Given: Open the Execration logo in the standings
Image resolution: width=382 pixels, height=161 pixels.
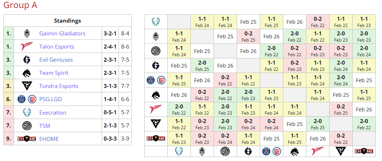Looking at the screenshot, I should click(27, 112).
